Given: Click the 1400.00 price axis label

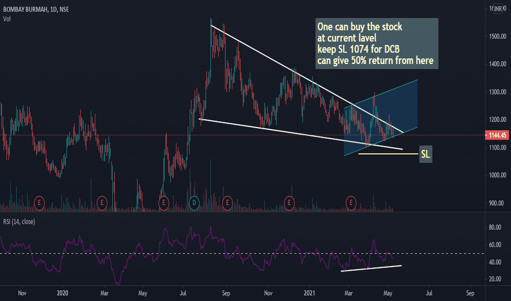Looking at the screenshot, I should (497, 64).
